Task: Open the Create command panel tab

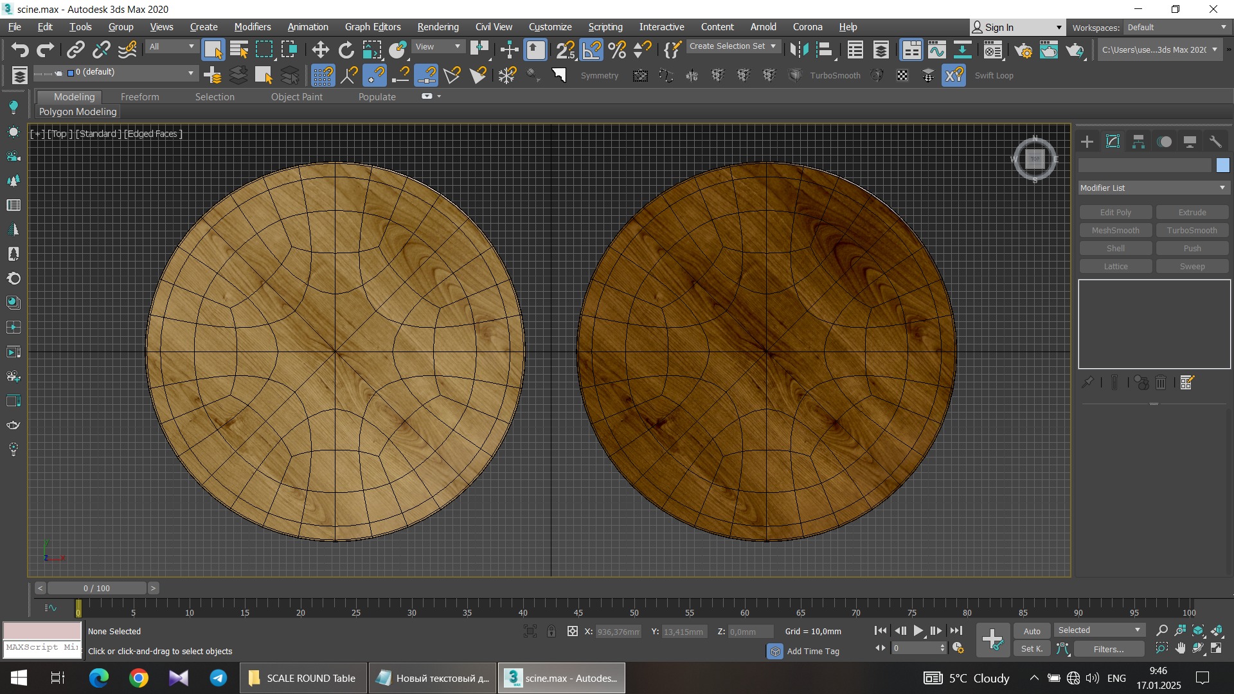Action: point(1087,141)
